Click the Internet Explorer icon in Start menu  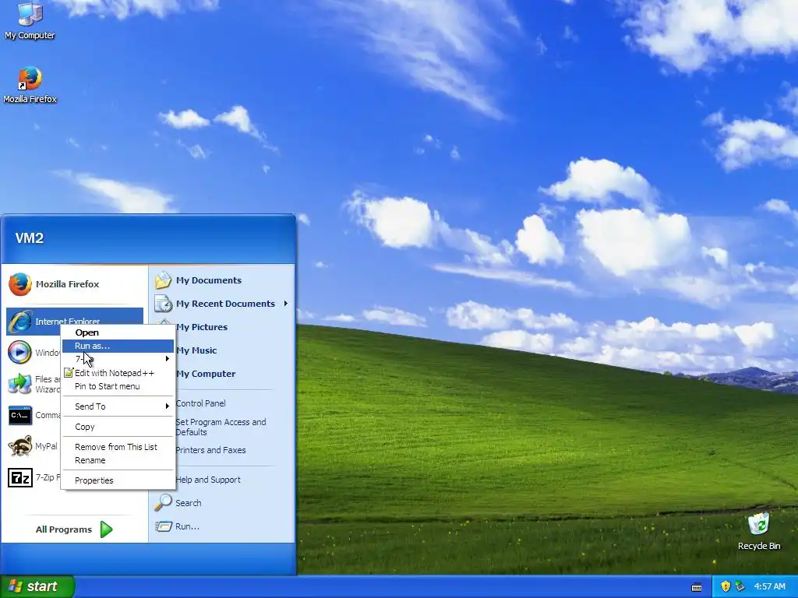[x=20, y=322]
